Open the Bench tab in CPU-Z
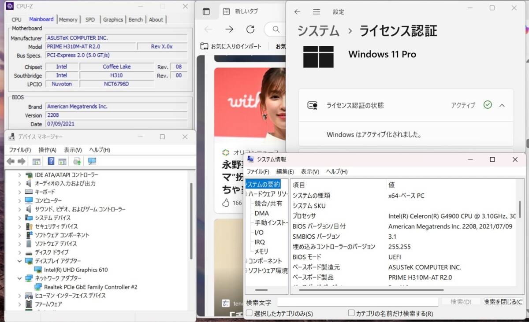The image size is (529, 322). [x=135, y=19]
